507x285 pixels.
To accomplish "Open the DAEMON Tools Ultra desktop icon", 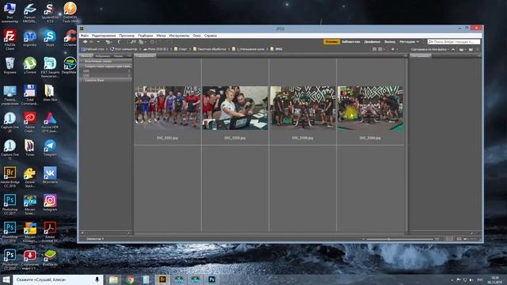I will click(x=70, y=13).
